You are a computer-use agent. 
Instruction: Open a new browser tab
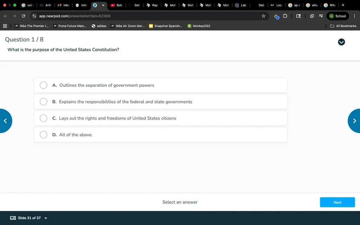[x=343, y=5]
